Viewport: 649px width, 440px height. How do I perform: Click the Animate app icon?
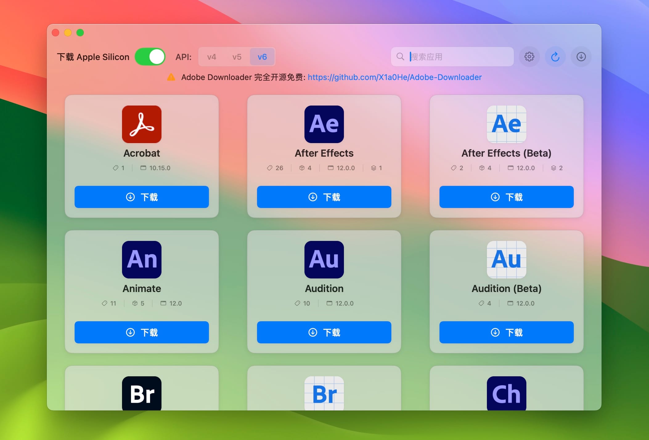tap(142, 259)
